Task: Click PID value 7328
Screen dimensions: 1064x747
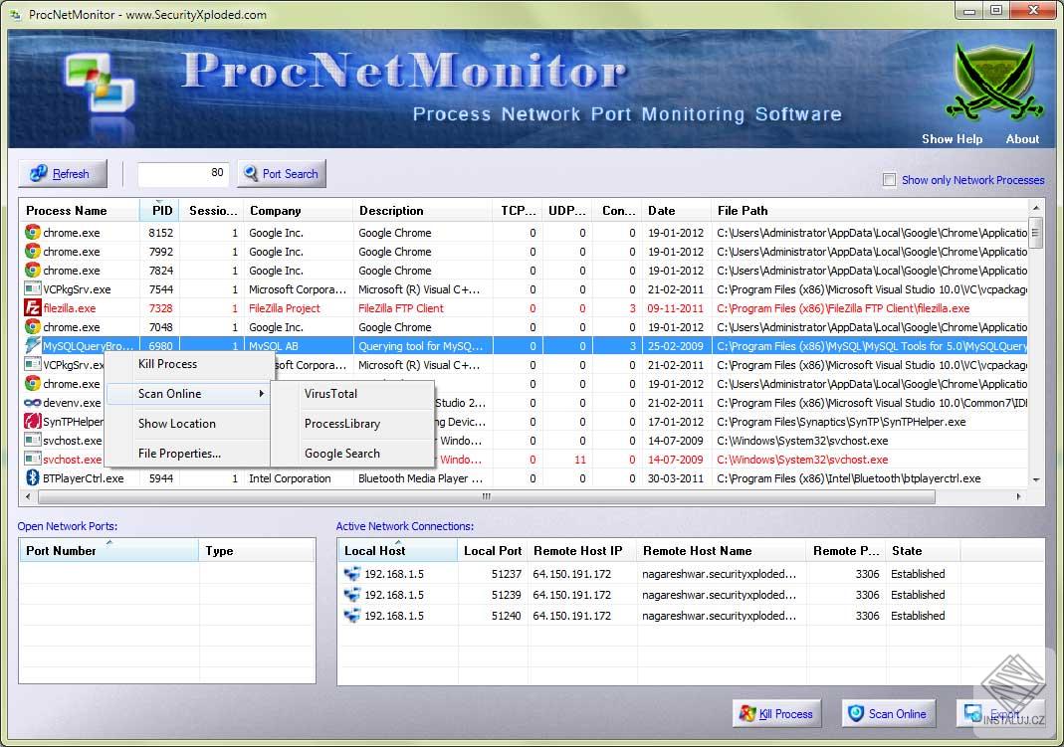Action: tap(161, 308)
